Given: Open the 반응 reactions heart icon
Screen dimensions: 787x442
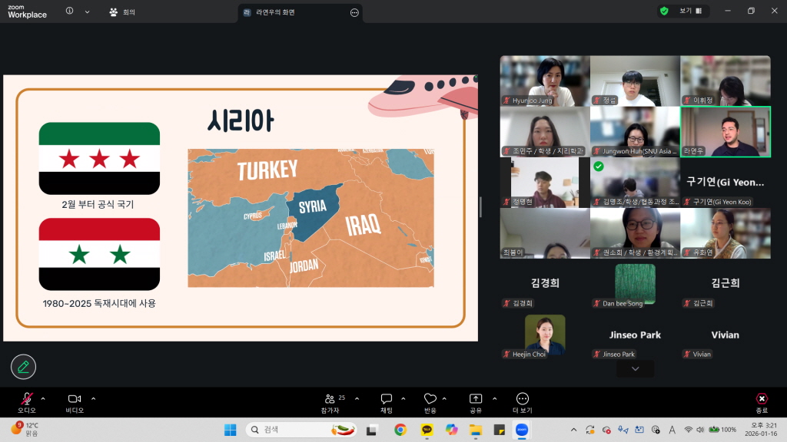Looking at the screenshot, I should (x=430, y=399).
